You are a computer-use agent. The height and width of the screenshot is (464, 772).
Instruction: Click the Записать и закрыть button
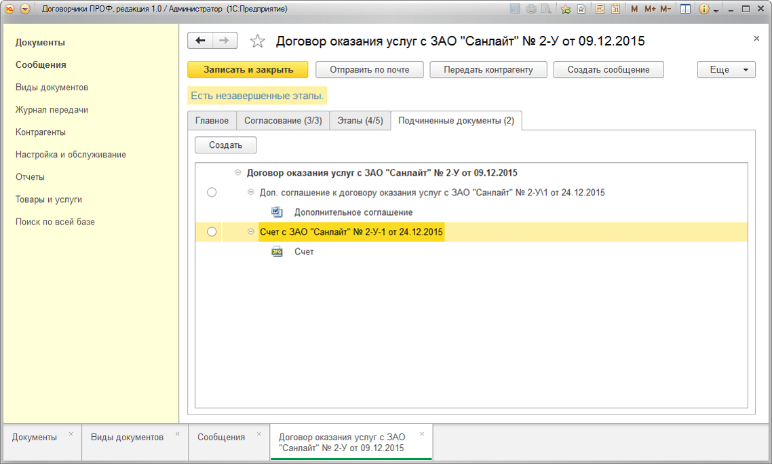[248, 70]
